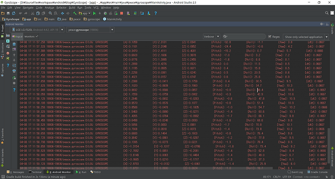Open the Run tool window tab

click(x=81, y=172)
